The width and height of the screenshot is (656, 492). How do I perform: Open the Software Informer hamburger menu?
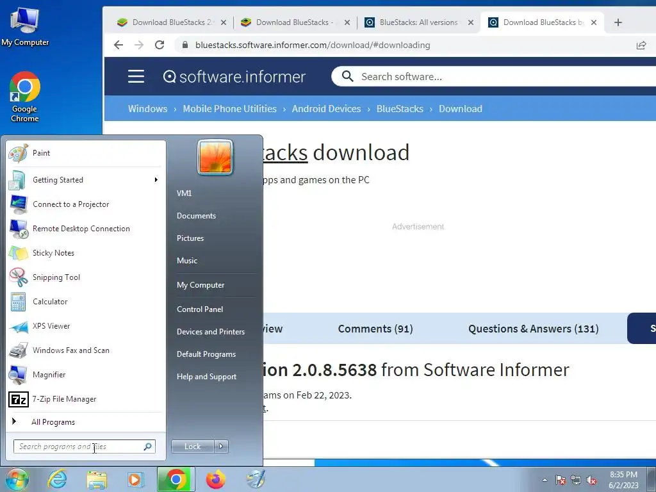point(136,77)
